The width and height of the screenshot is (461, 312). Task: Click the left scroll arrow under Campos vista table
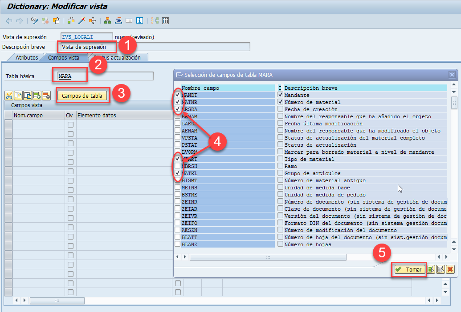tap(16, 300)
